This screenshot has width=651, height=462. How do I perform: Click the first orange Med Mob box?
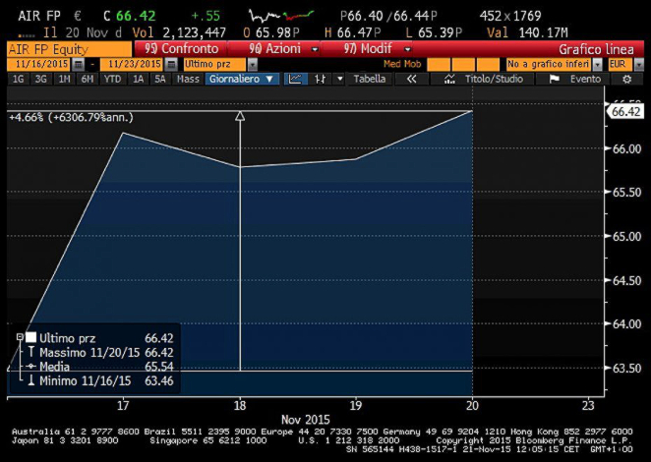(x=441, y=63)
